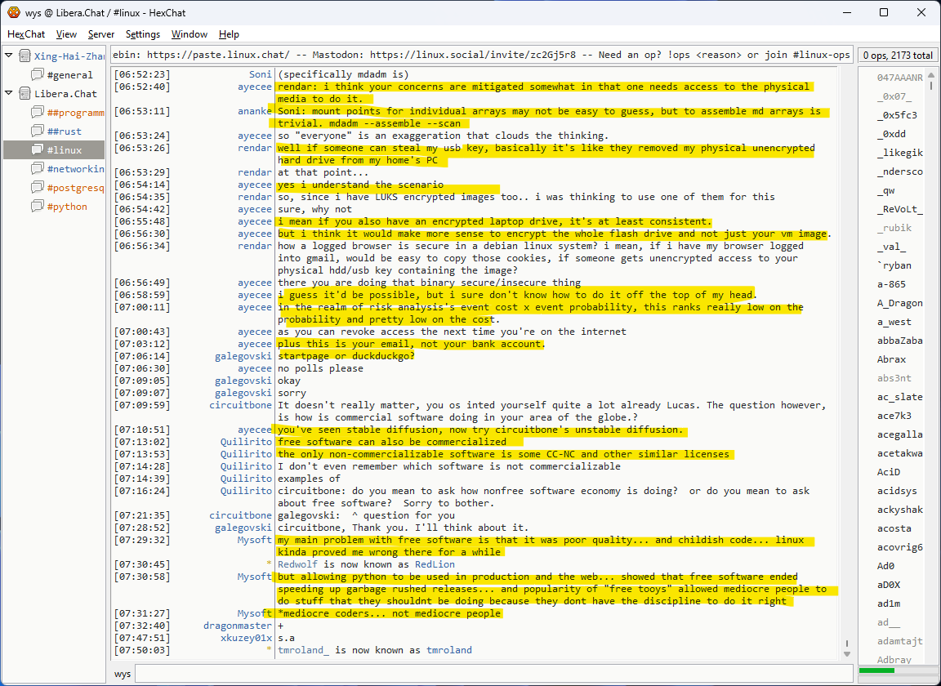Click the HexChat app icon in title bar
This screenshot has width=941, height=686.
click(x=13, y=12)
